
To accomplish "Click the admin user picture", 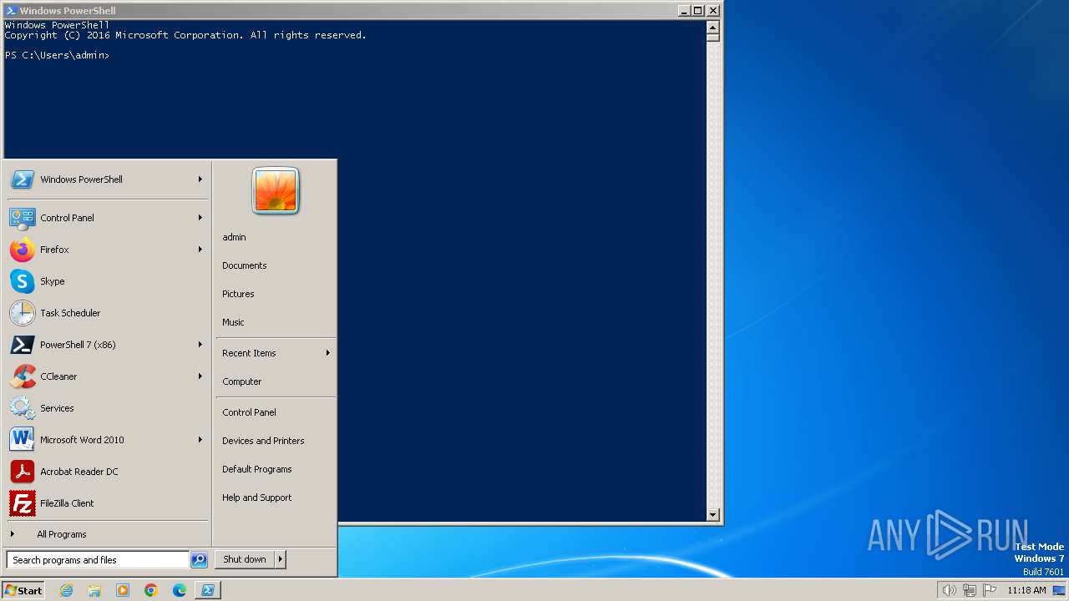I will pyautogui.click(x=276, y=190).
